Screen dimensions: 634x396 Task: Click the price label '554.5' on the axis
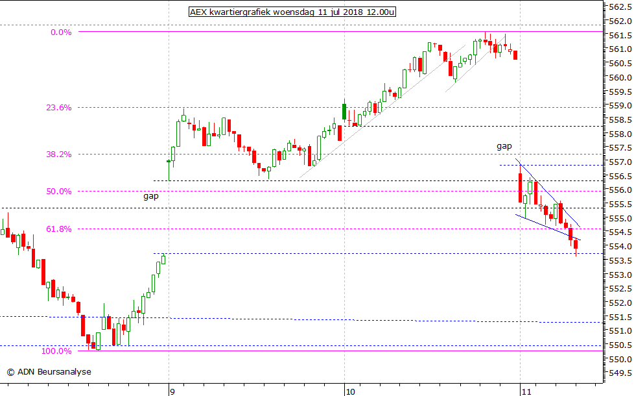pyautogui.click(x=620, y=232)
